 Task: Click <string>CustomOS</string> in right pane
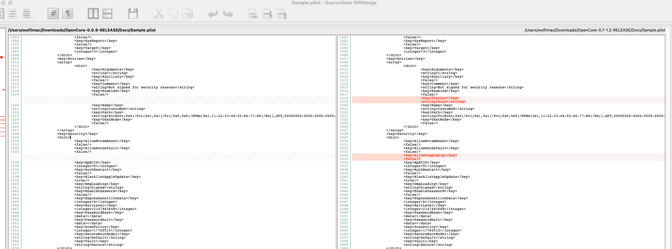(x=447, y=109)
